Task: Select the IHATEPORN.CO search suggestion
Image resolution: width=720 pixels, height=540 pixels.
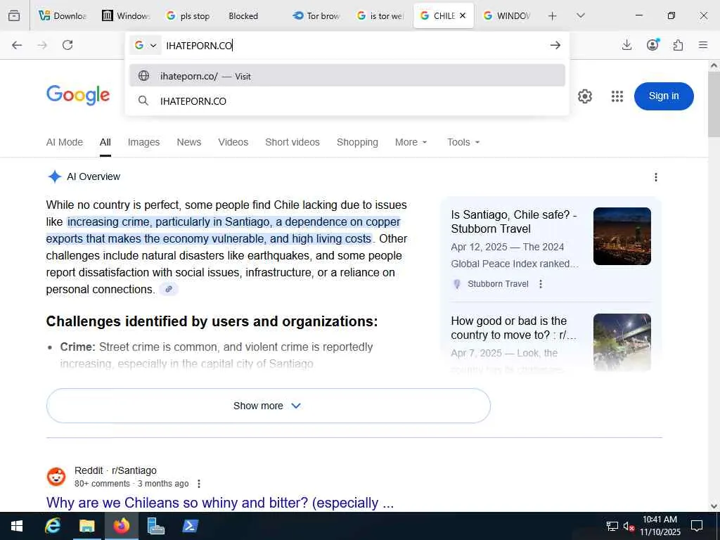Action: click(x=347, y=101)
